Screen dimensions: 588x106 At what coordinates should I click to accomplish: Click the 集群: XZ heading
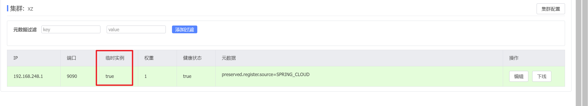tap(21, 9)
